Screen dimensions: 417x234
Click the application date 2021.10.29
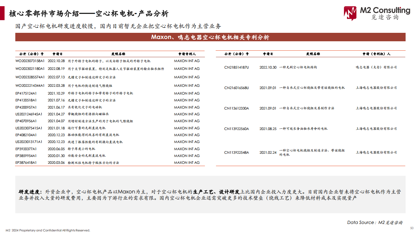click(56, 93)
